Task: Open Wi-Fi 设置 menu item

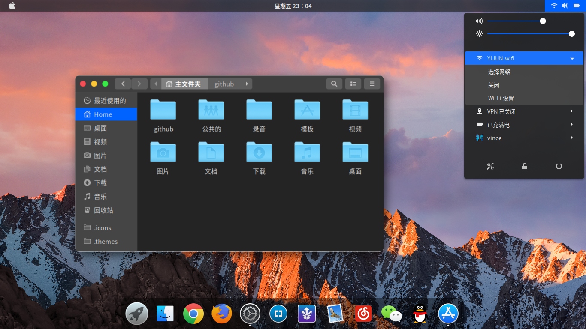Action: [501, 99]
